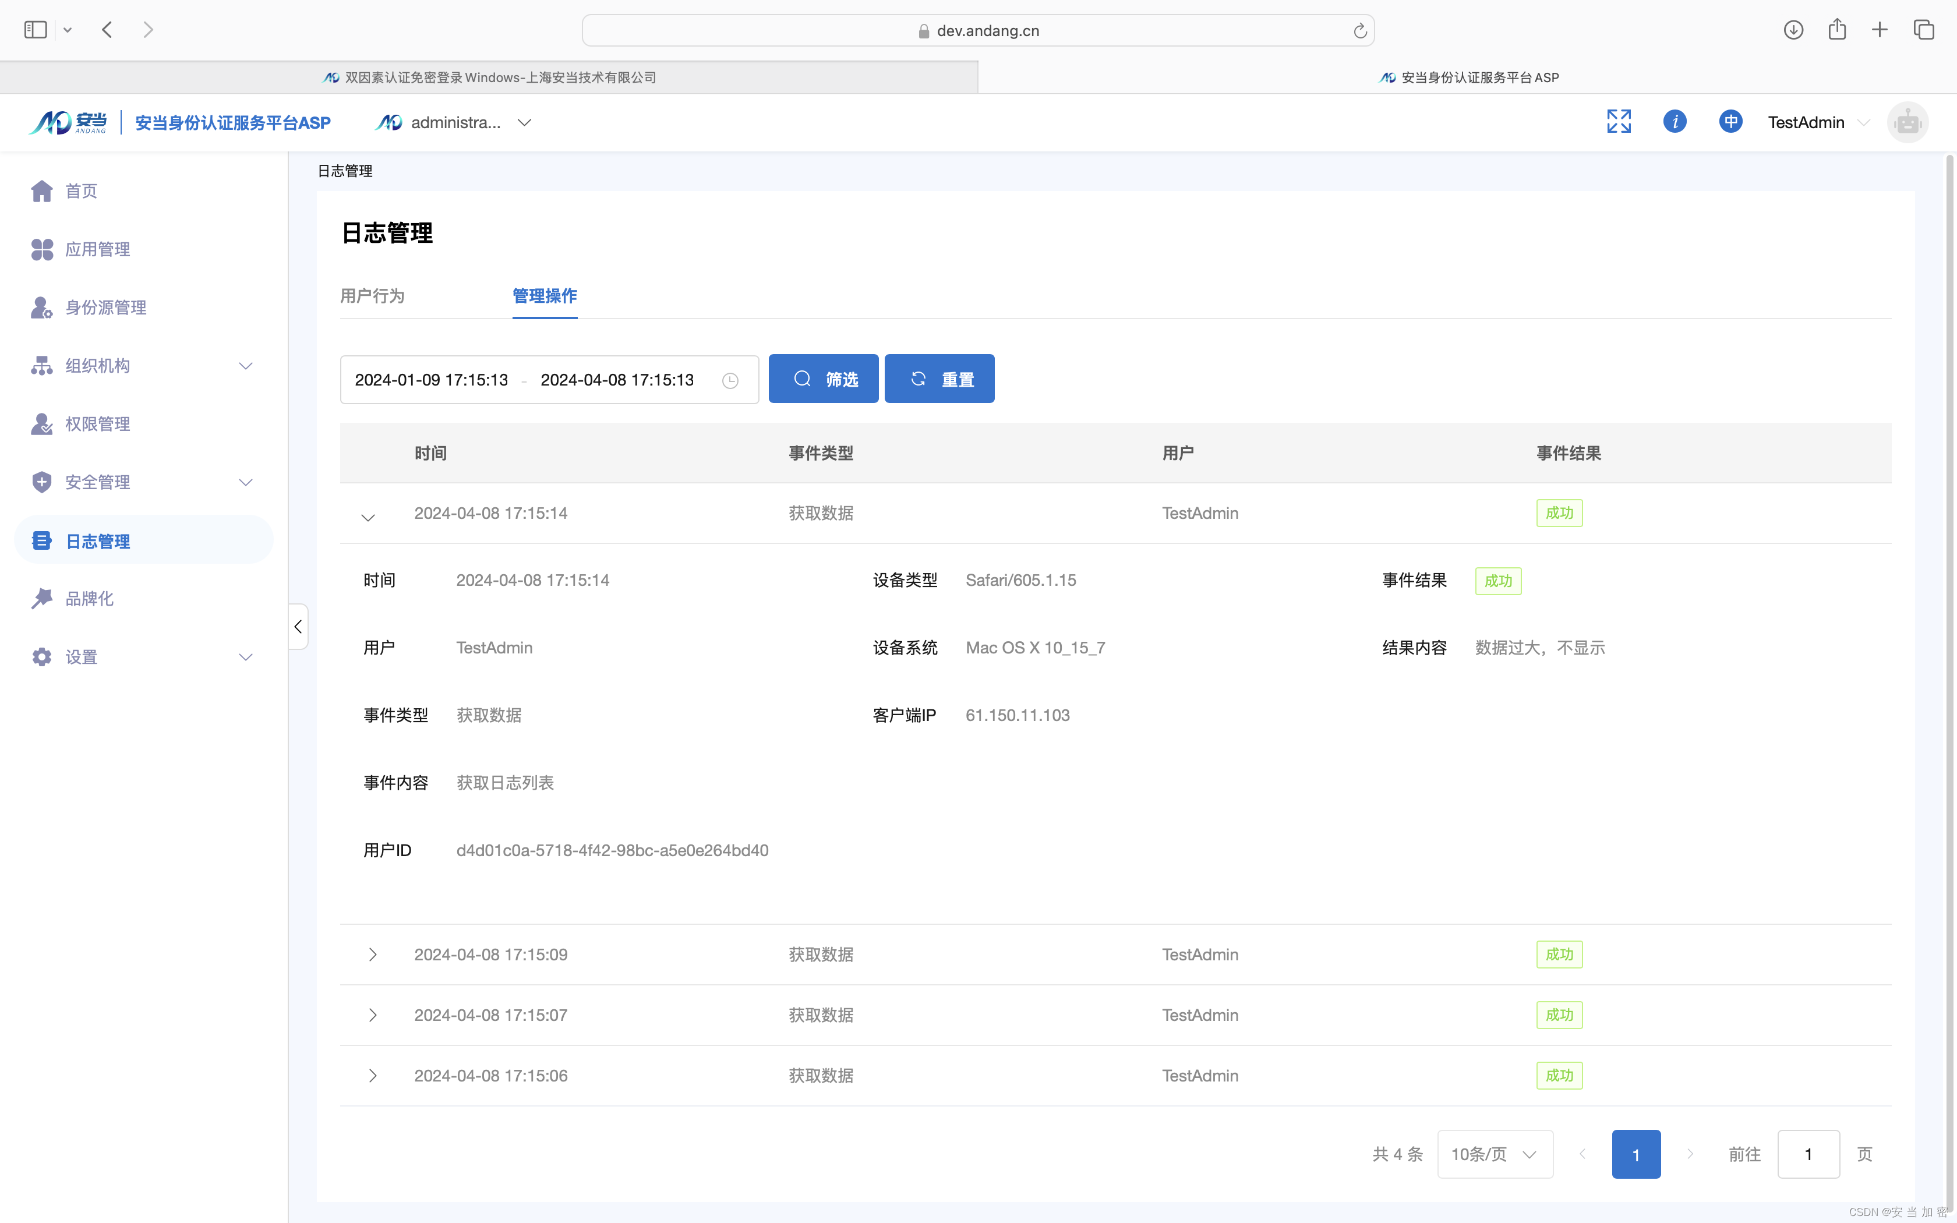Image resolution: width=1957 pixels, height=1223 pixels.
Task: Open the 10条/页 page size dropdown
Action: coord(1495,1154)
